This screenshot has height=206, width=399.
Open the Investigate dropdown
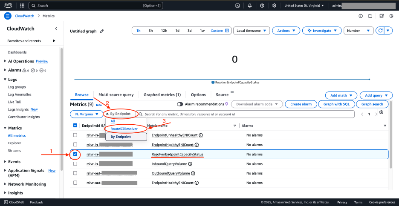322,31
